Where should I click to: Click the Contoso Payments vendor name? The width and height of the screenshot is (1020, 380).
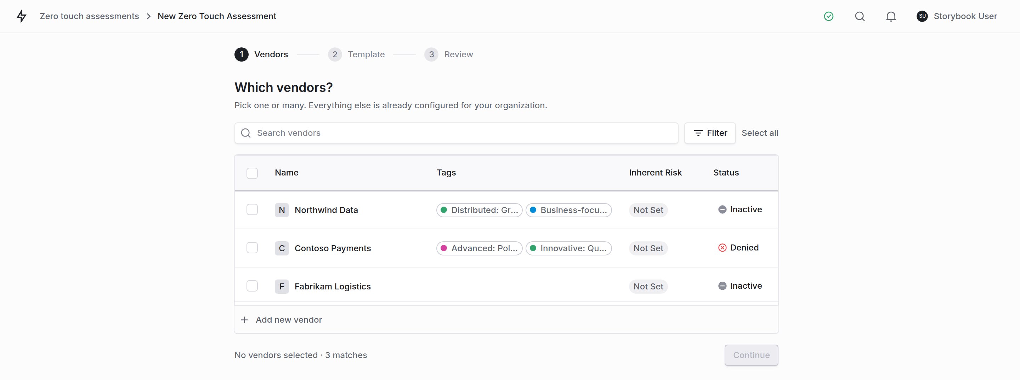click(x=333, y=248)
